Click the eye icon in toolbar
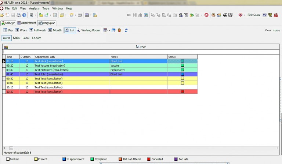282x164 pixels. (225, 15)
